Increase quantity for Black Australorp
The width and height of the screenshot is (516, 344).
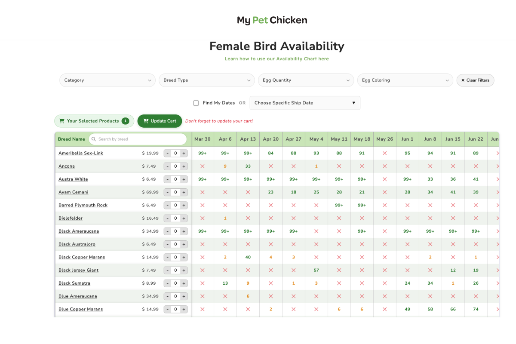184,244
